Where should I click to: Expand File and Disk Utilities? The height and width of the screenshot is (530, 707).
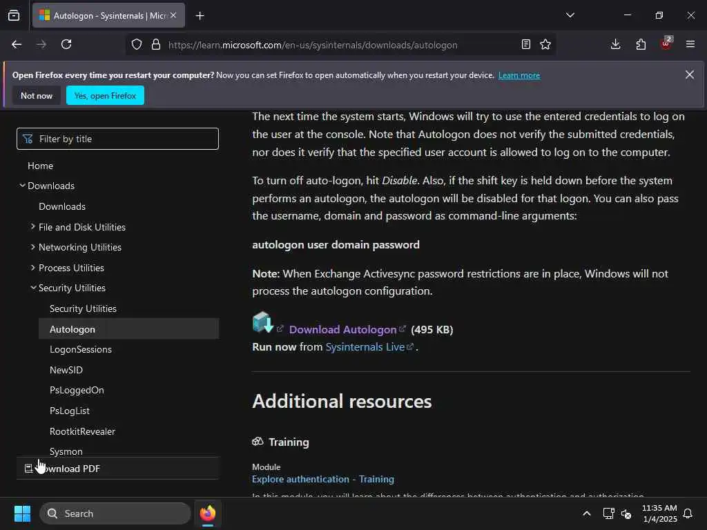(x=82, y=227)
